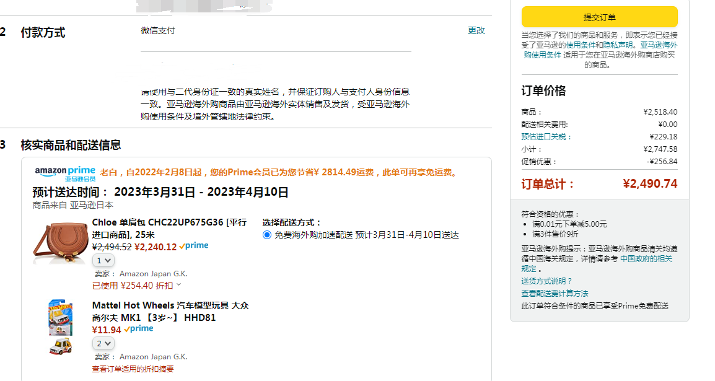Image resolution: width=715 pixels, height=381 pixels.
Task: Click the 商品 value ¥2,518.40
Action: coord(660,112)
